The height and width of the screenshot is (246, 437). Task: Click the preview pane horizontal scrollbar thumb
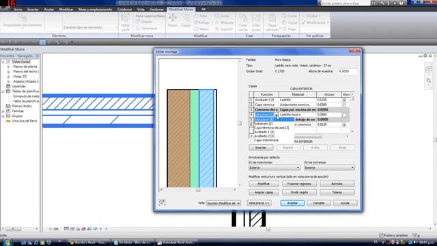point(198,190)
